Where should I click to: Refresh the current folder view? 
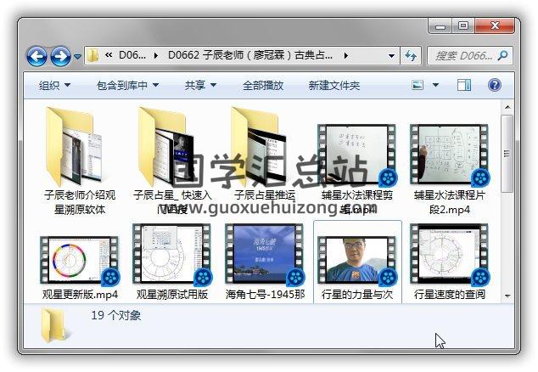(411, 55)
